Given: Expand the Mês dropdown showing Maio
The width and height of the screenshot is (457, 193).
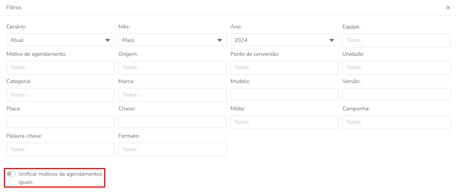Looking at the screenshot, I should (x=172, y=40).
